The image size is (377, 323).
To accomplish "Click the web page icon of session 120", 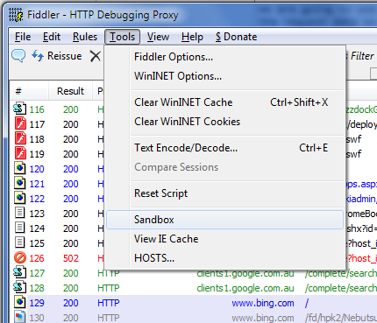I will click(x=20, y=168).
